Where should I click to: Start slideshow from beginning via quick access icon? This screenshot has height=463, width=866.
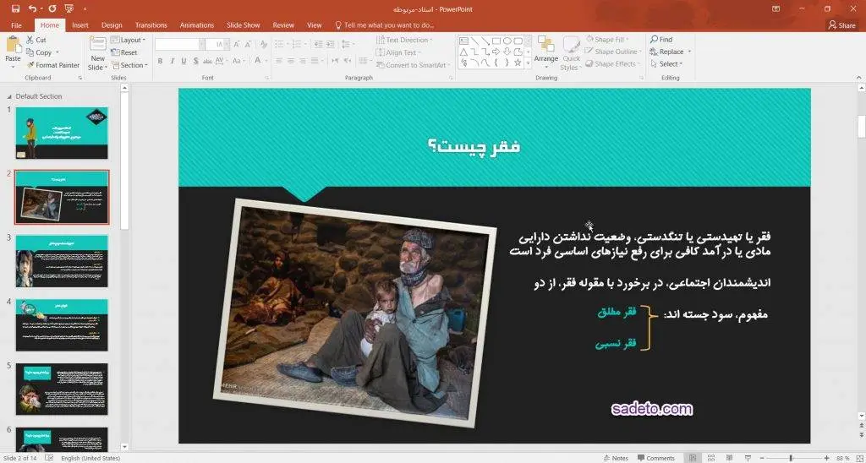[69, 8]
